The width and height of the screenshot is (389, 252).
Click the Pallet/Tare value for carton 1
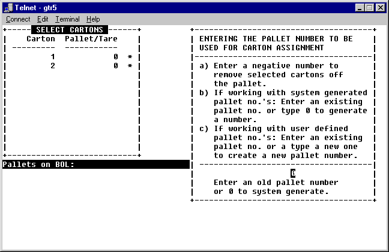[115, 57]
